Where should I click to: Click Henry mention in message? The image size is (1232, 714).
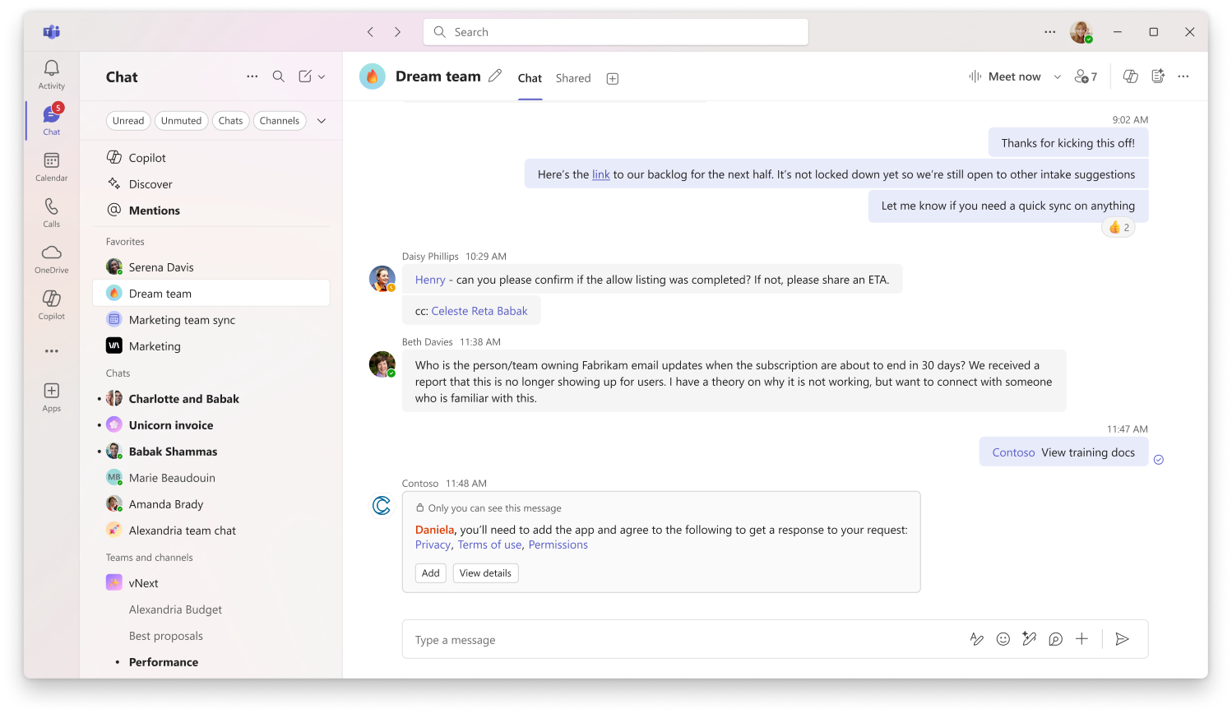(430, 280)
